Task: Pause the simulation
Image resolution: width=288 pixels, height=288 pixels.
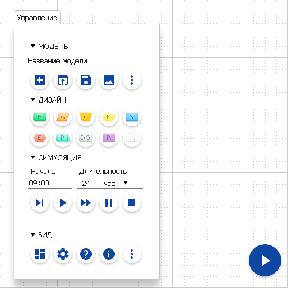Action: (x=109, y=203)
